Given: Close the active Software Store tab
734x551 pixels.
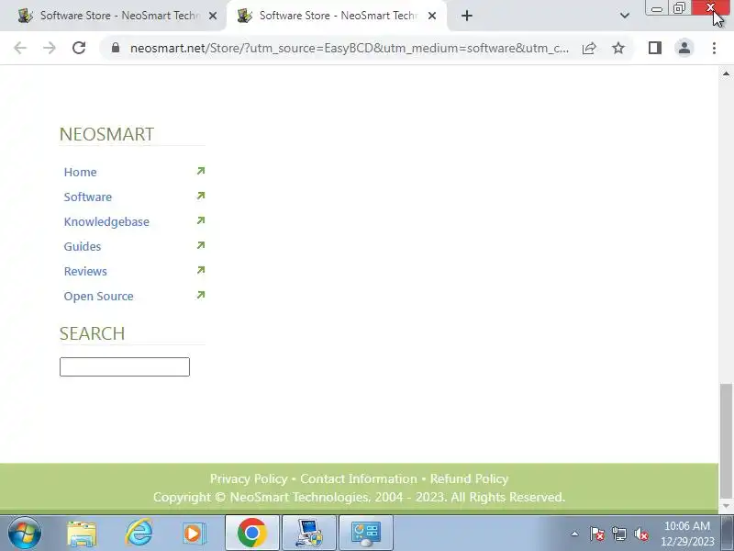Looking at the screenshot, I should point(432,16).
